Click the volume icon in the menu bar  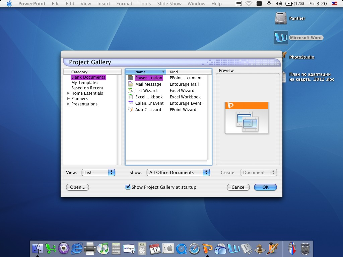pos(279,3)
